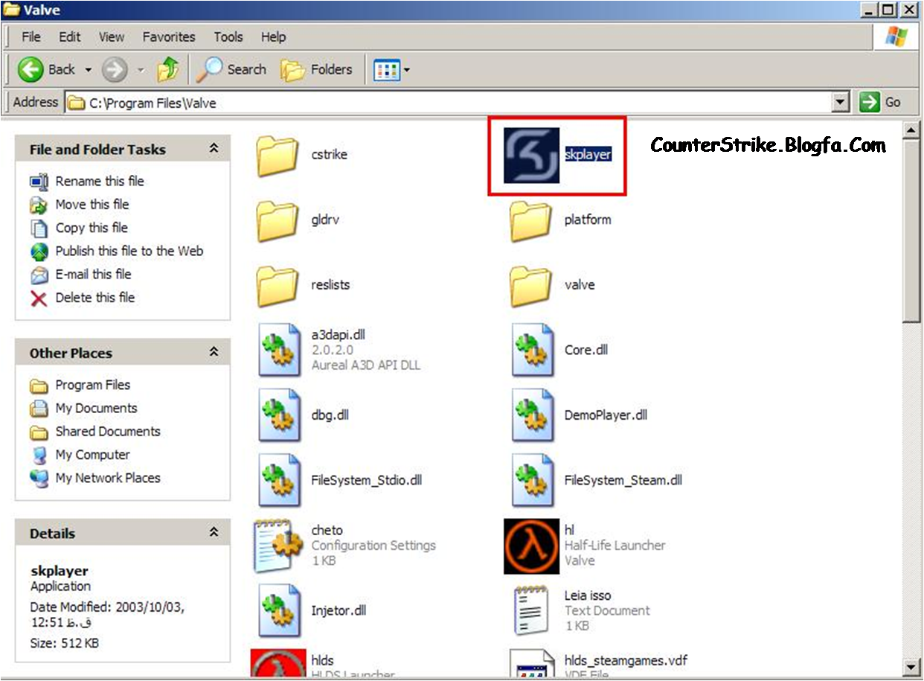The image size is (924, 681).
Task: Open the Back history dropdown arrow
Action: pos(88,70)
